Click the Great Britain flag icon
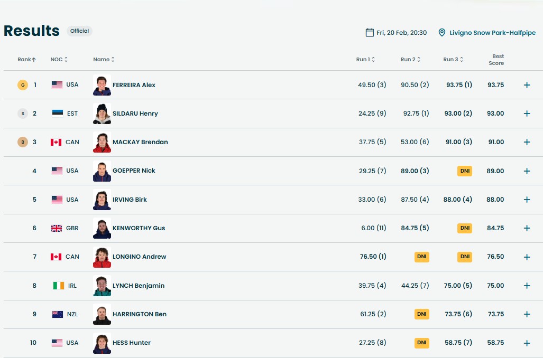Image resolution: width=543 pixels, height=358 pixels. coord(57,228)
